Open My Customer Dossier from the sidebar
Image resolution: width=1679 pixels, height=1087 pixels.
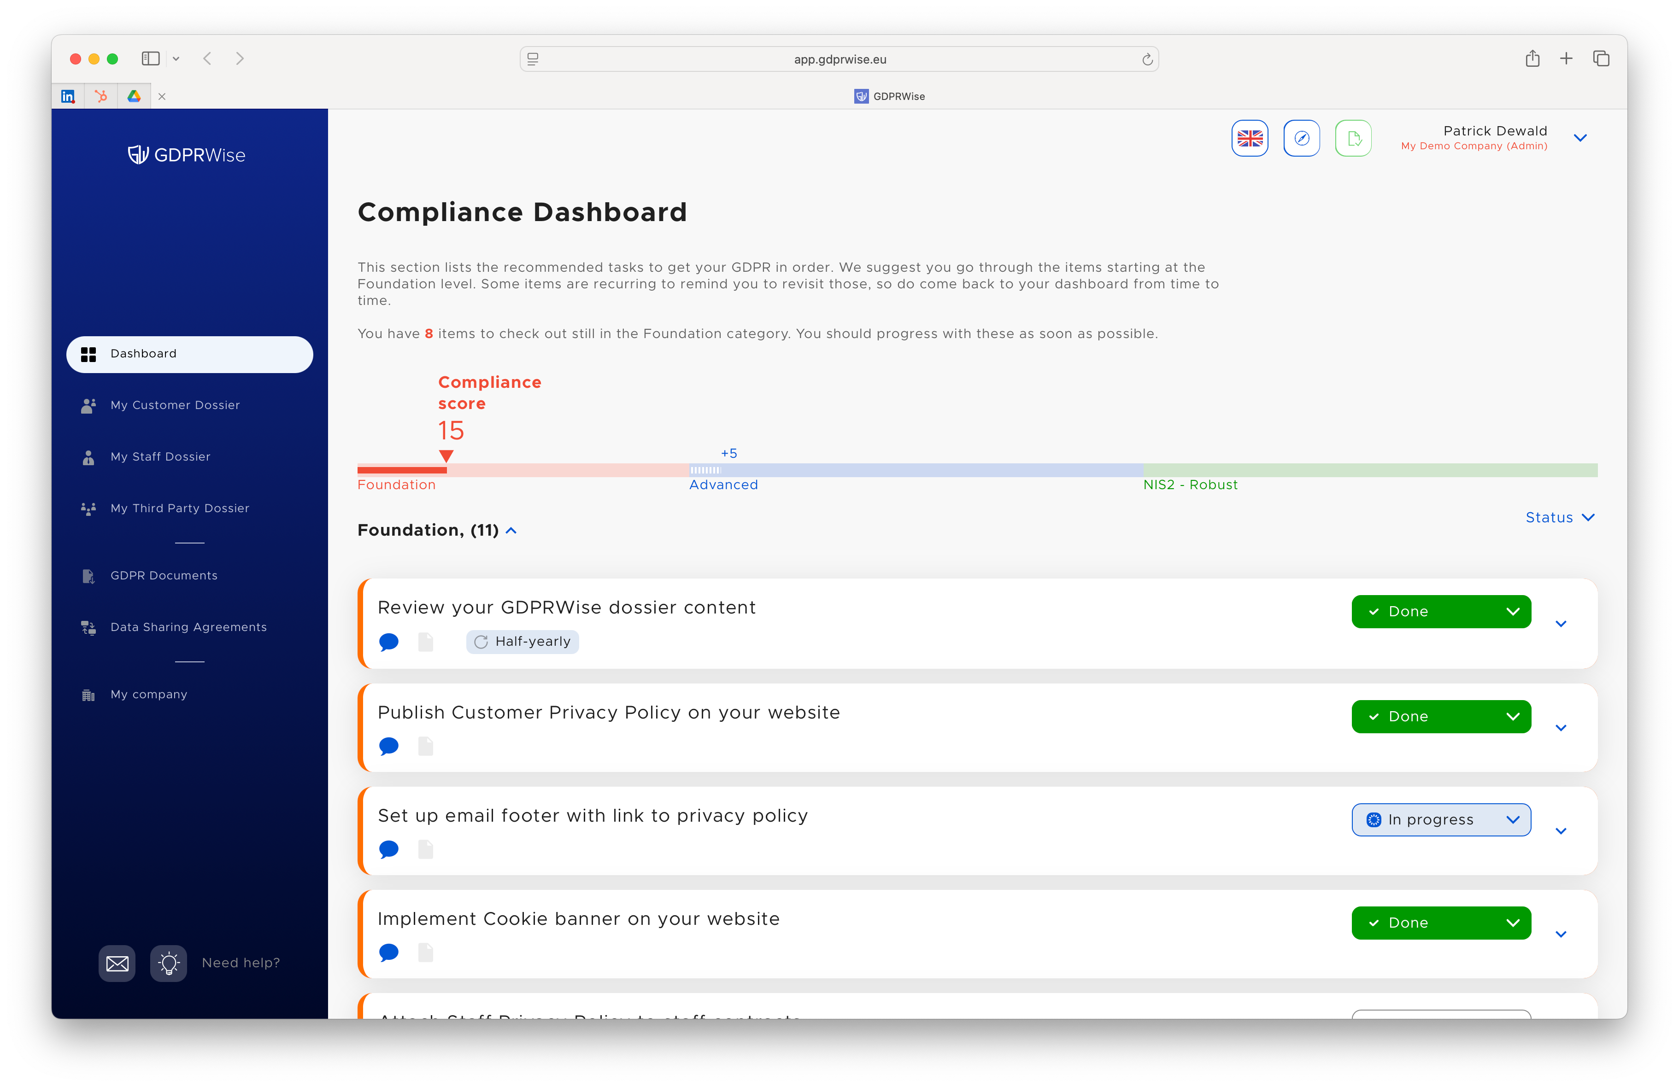(174, 405)
